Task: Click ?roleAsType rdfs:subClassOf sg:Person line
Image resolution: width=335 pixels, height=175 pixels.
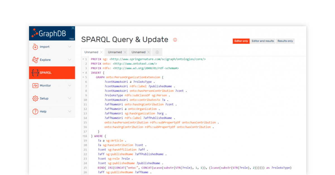Action: pyautogui.click(x=137, y=95)
